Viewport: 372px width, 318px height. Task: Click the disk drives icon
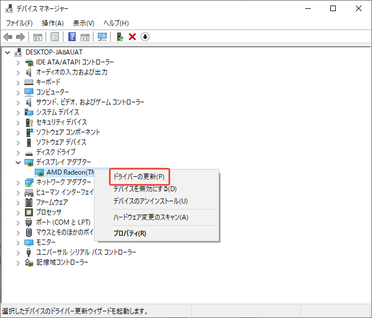point(29,153)
